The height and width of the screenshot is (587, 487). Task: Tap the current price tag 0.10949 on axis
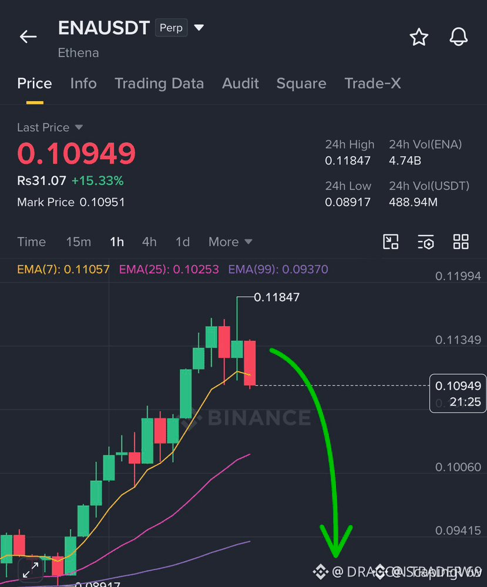click(x=458, y=394)
